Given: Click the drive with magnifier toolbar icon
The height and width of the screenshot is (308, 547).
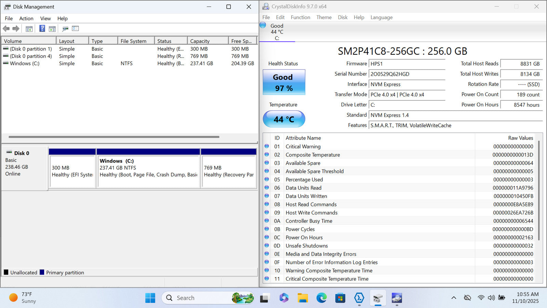Looking at the screenshot, I should pos(65,29).
